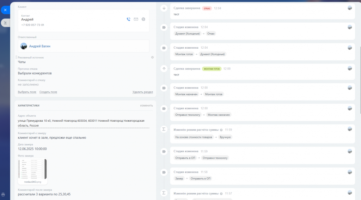Click gear icon beside Рекламный источник
Image resolution: width=361 pixels, height=200 pixels.
pos(152,57)
